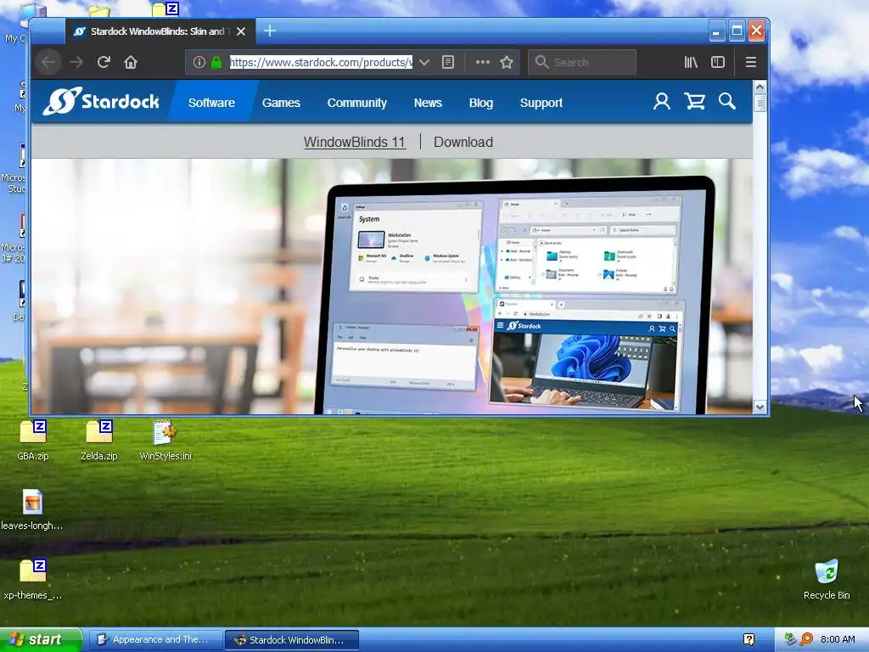
Task: Open the browser home page icon
Action: (x=130, y=62)
